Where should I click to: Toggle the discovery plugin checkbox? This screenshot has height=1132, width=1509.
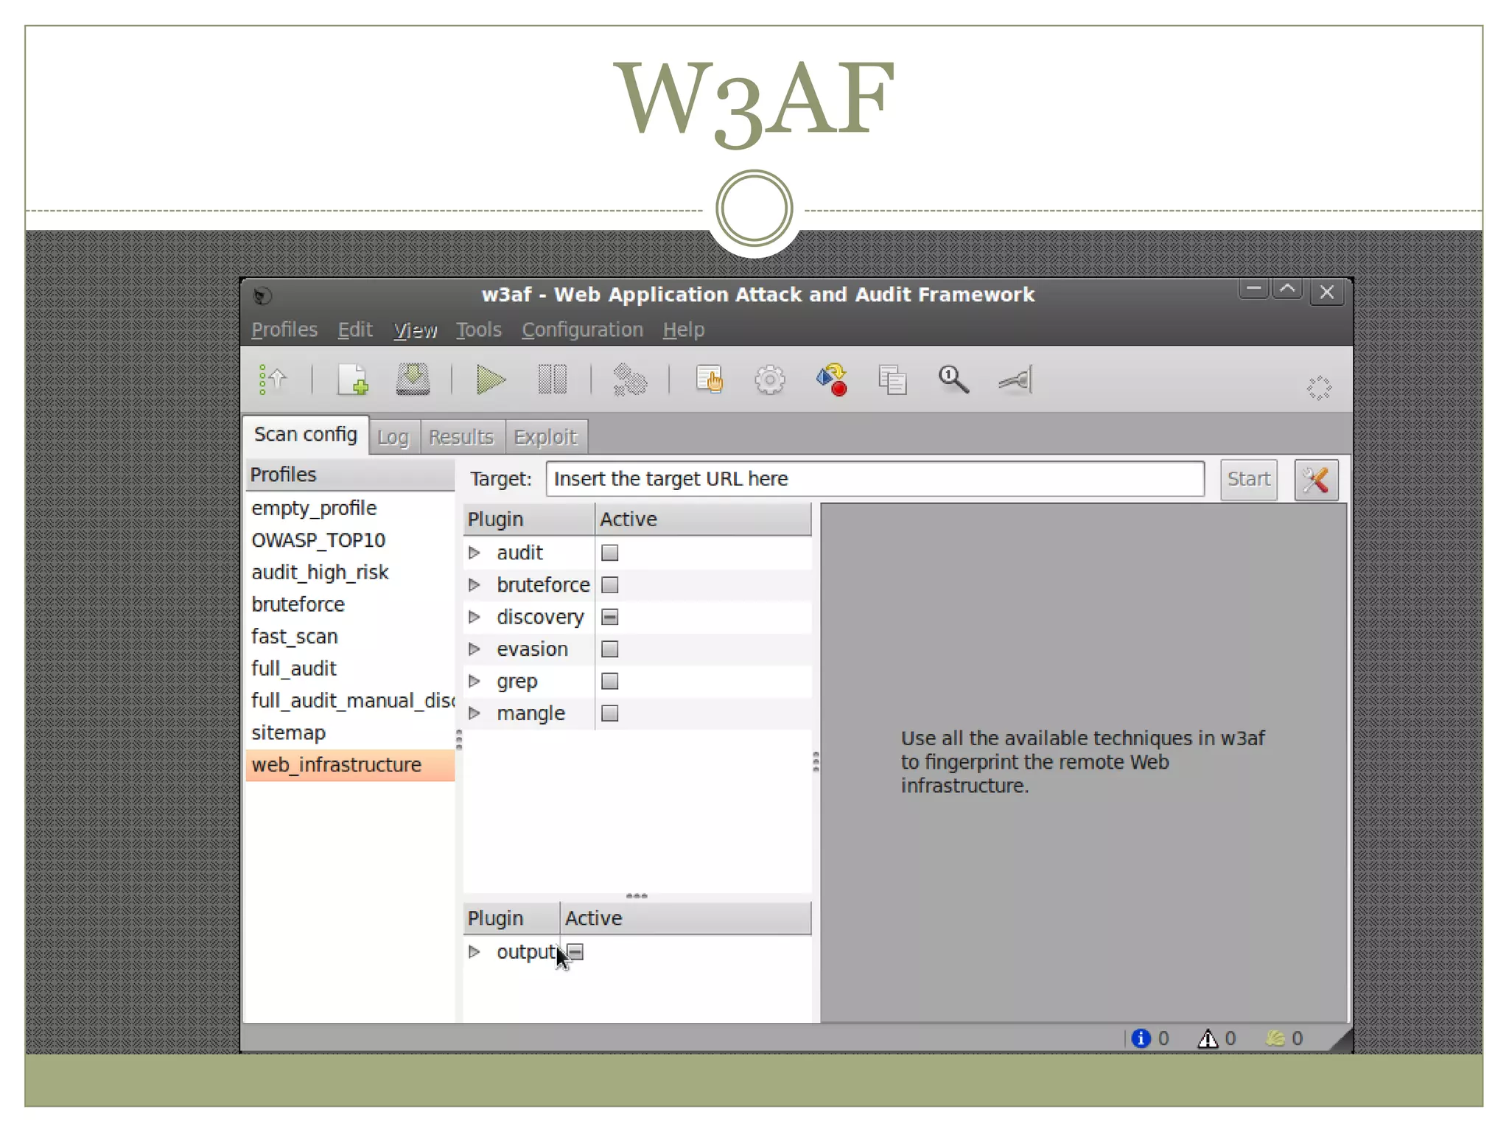click(x=609, y=617)
